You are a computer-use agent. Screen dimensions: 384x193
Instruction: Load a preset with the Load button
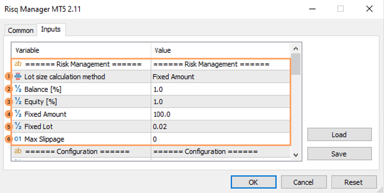point(339,135)
